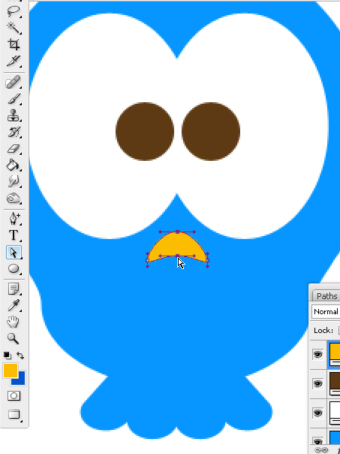Select the Hand tool
The width and height of the screenshot is (340, 454).
[14, 322]
